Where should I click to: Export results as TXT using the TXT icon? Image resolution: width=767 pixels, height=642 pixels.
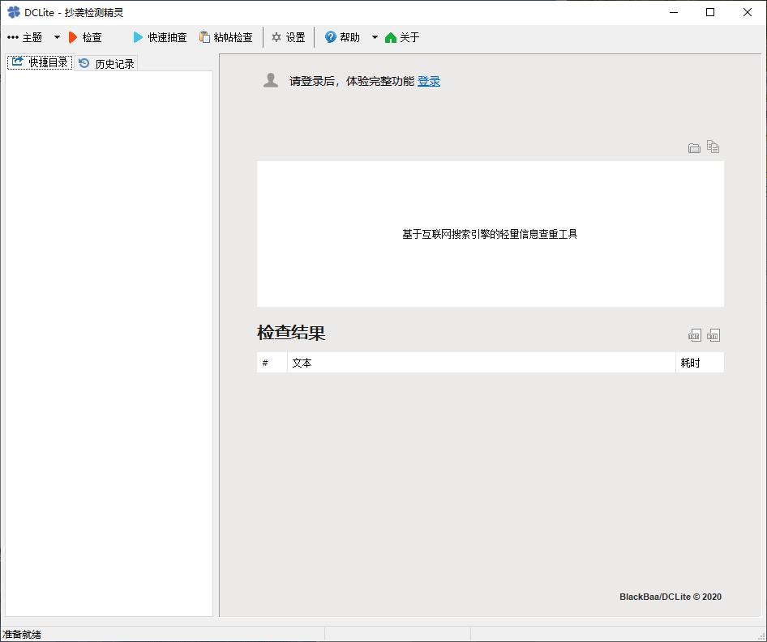coord(694,334)
